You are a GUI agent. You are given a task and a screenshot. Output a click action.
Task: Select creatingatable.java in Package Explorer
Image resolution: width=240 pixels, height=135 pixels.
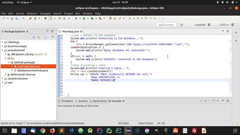point(28,66)
